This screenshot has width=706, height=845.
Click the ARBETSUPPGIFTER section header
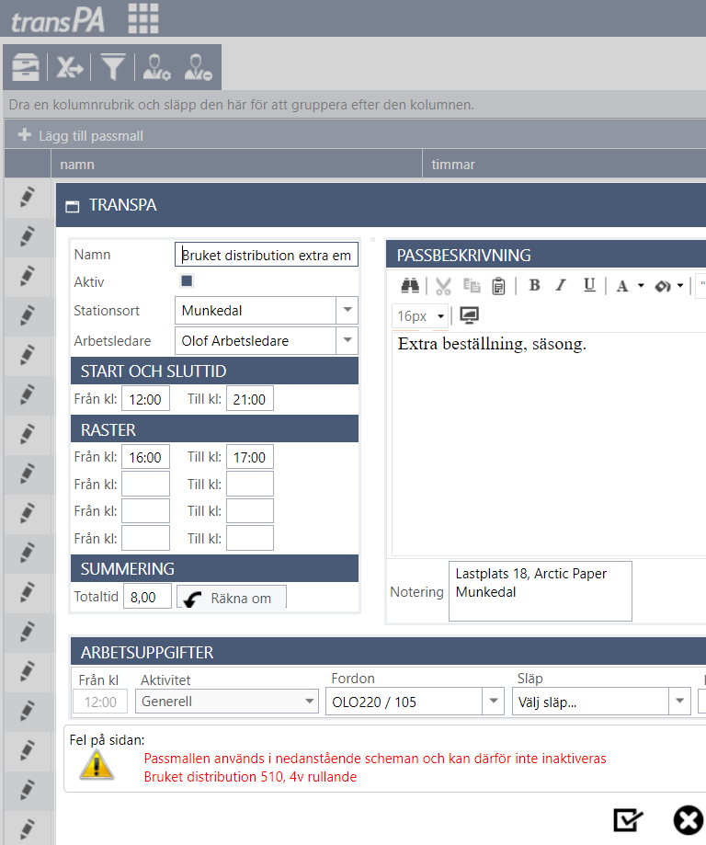coord(388,652)
